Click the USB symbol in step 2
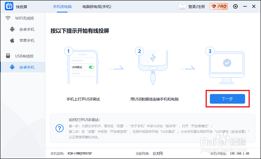The width and height of the screenshot is (261, 159). [153, 58]
